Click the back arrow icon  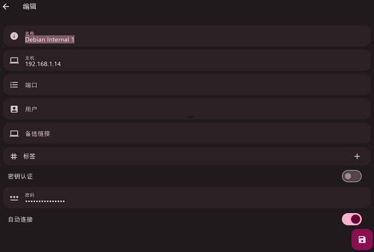7,7
